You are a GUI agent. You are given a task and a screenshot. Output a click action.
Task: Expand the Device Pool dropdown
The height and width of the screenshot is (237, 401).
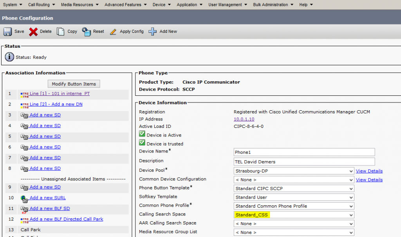click(294, 171)
